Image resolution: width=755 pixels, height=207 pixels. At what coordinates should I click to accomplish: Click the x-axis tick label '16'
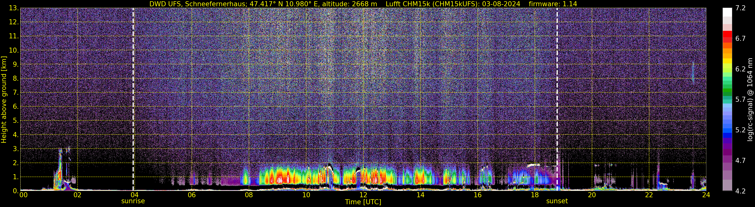pyautogui.click(x=477, y=195)
